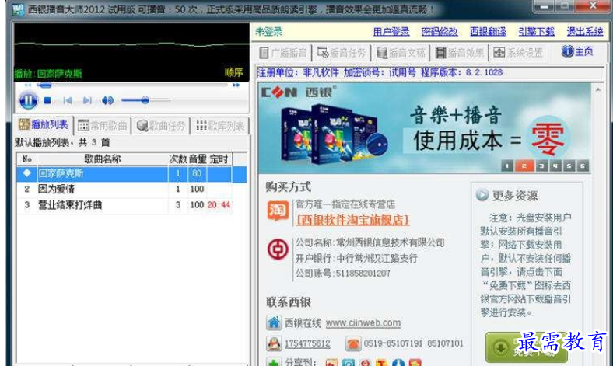Click the 歌曲名称 column header

pyautogui.click(x=103, y=159)
